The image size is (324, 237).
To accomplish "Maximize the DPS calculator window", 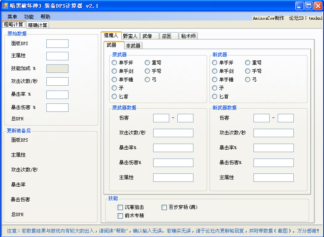I will [x=309, y=6].
